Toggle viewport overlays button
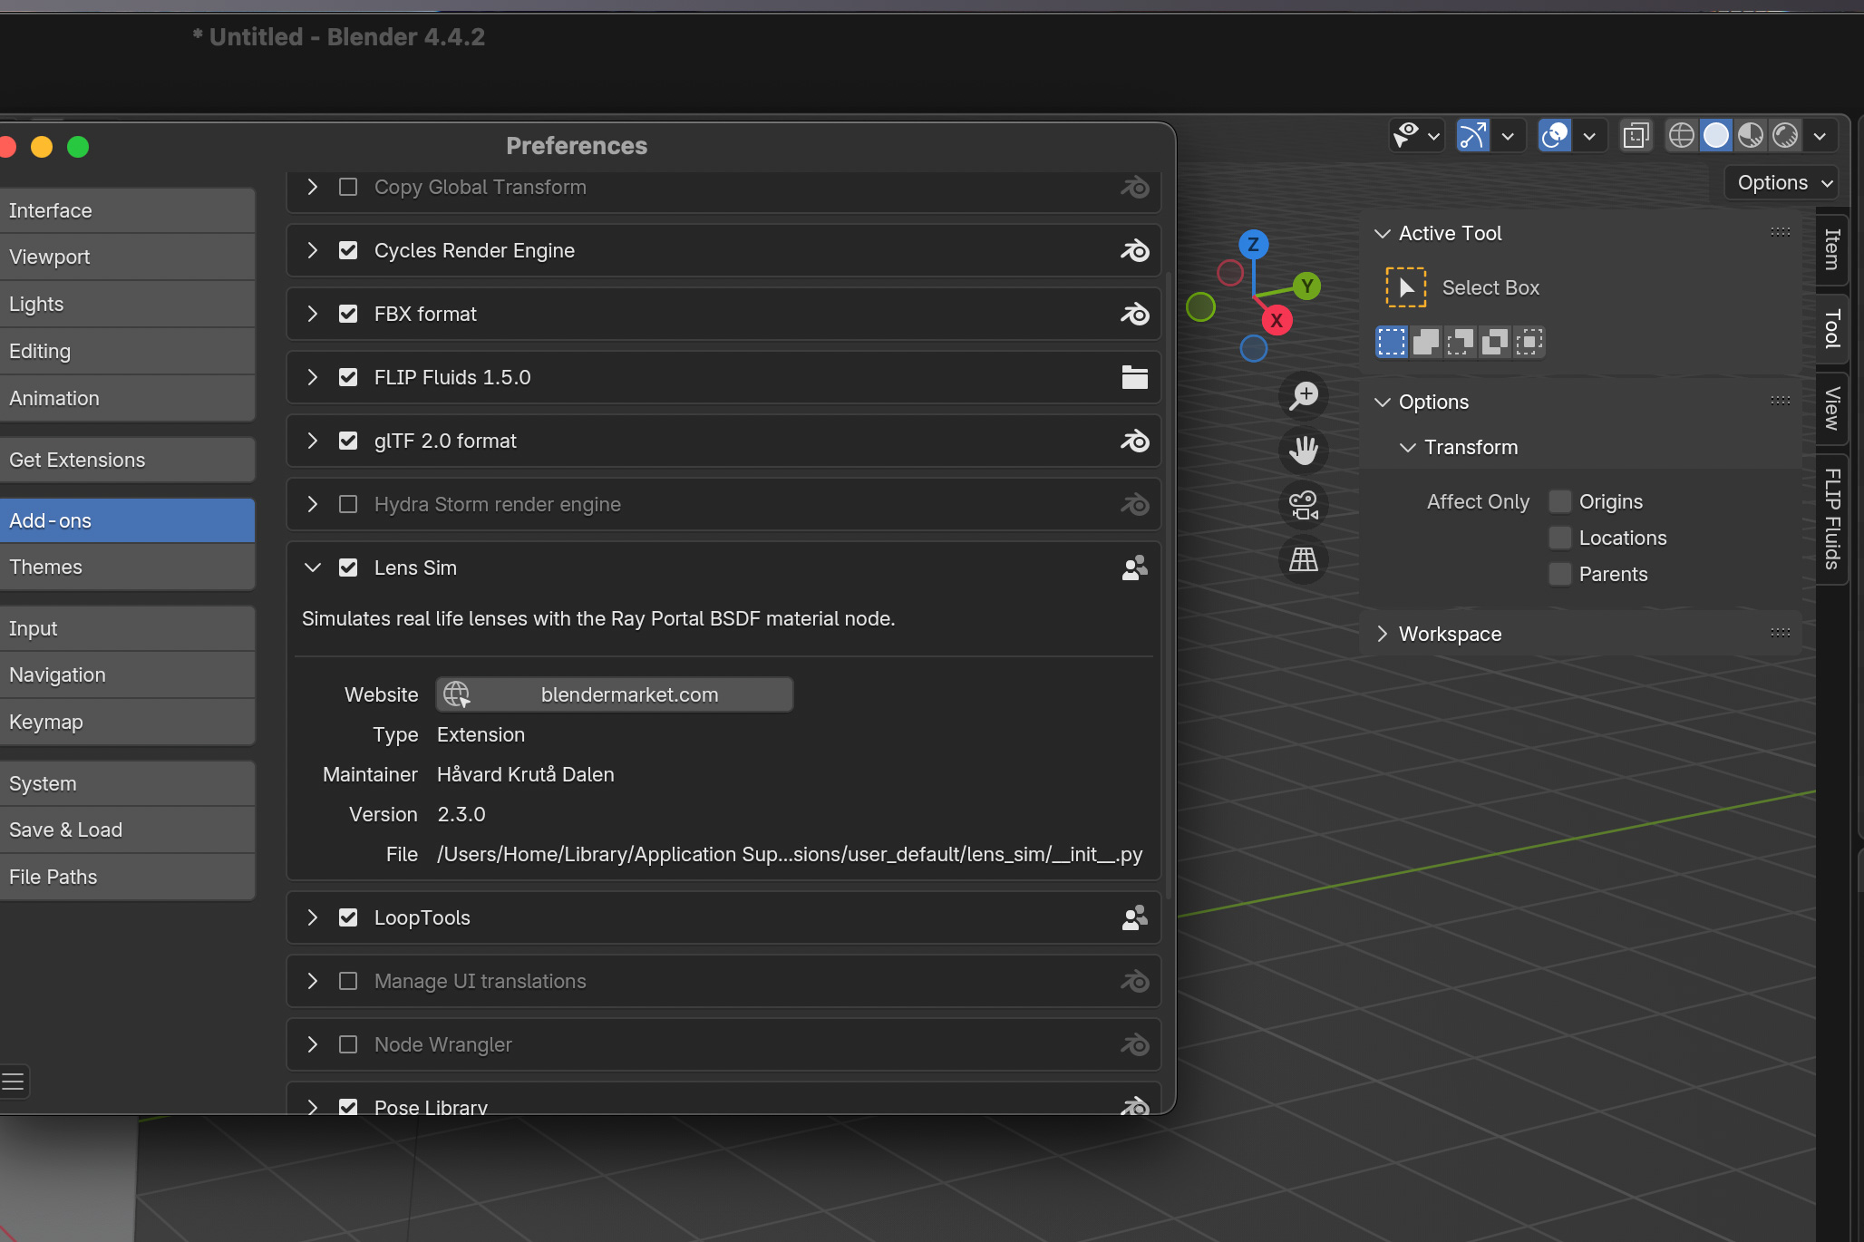 [1555, 136]
